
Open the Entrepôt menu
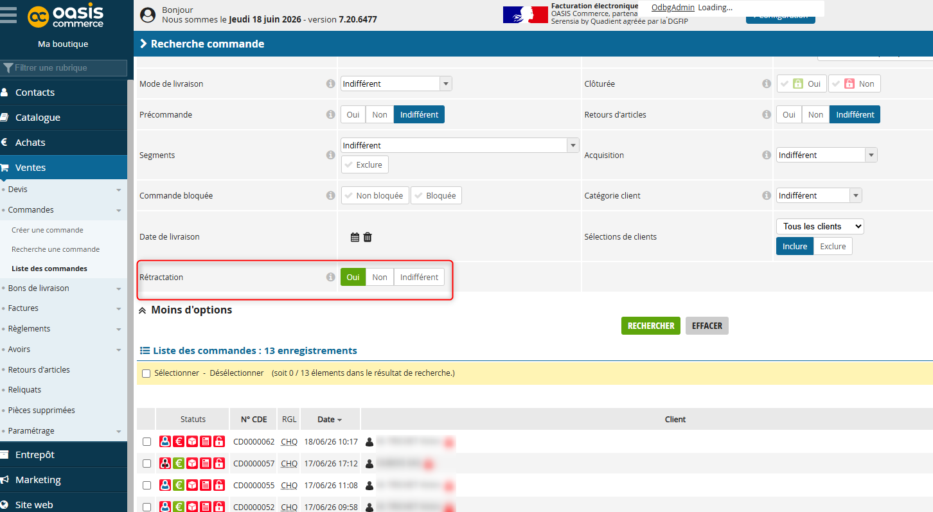[64, 455]
